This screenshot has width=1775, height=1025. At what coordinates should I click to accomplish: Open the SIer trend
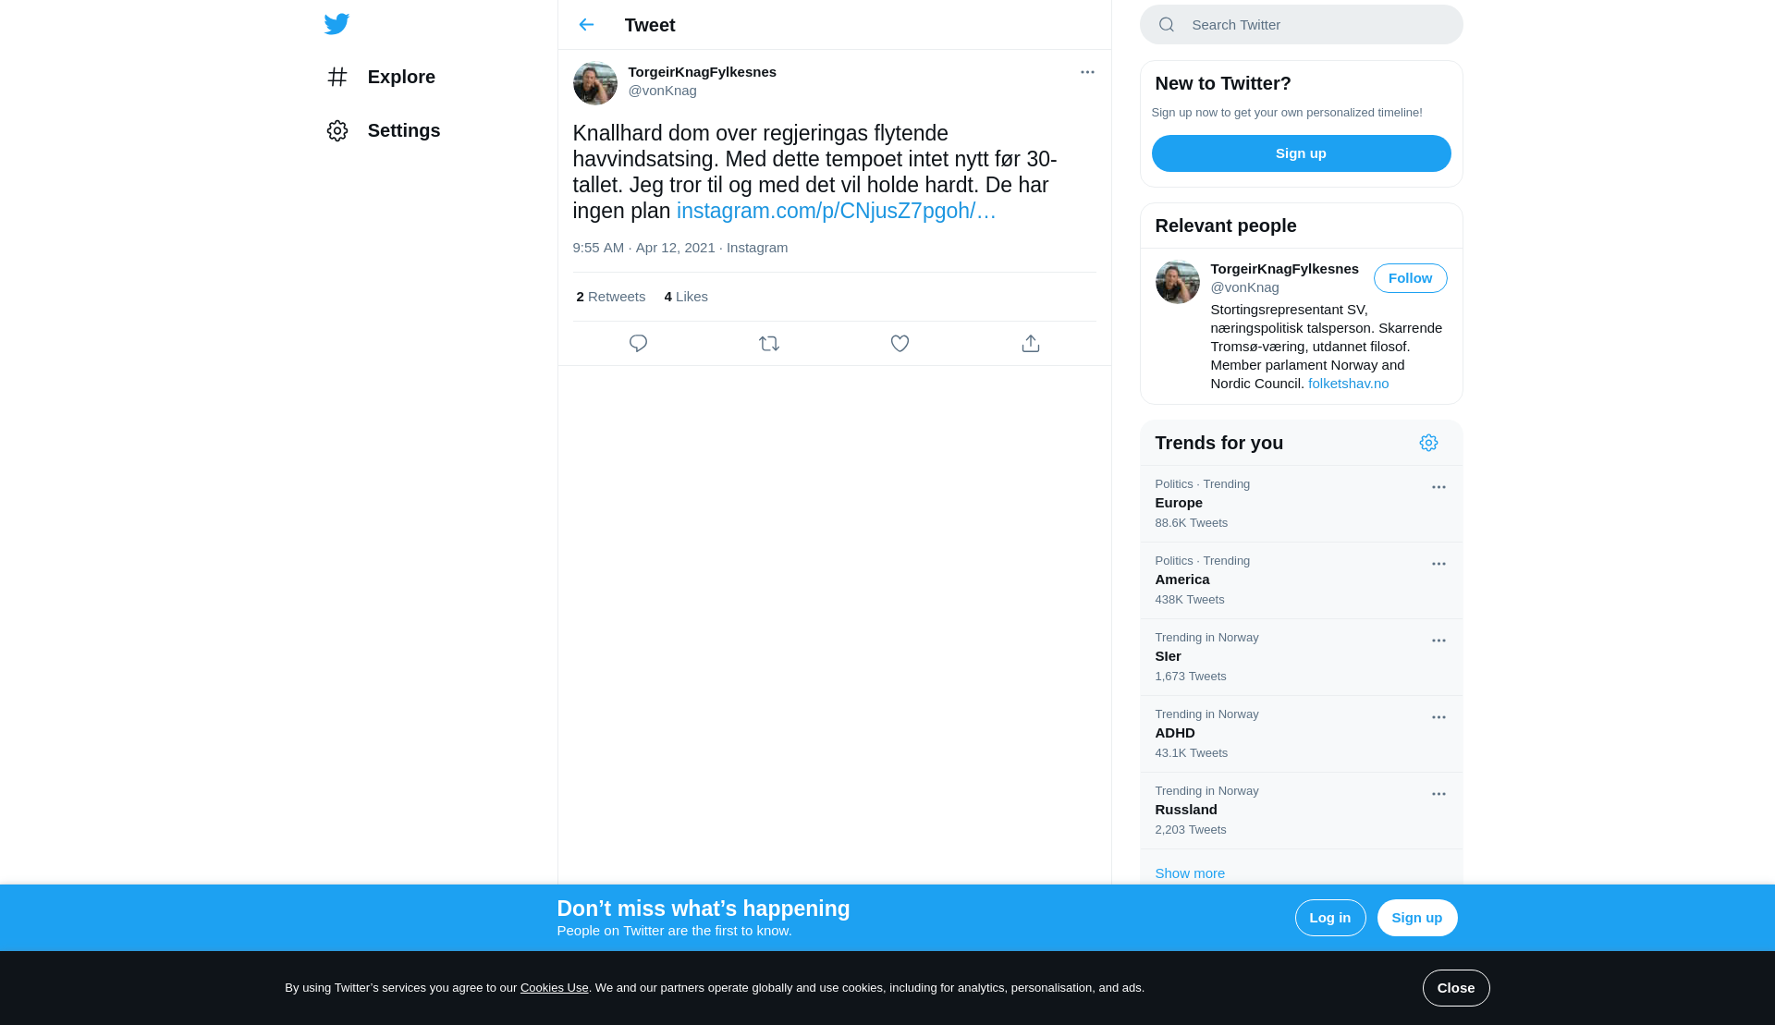click(x=1301, y=657)
